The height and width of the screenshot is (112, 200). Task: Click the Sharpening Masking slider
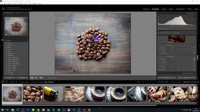[178, 54]
